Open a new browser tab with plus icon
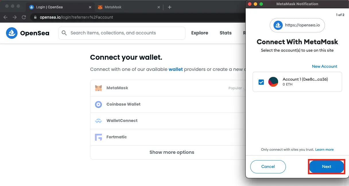 [170, 7]
